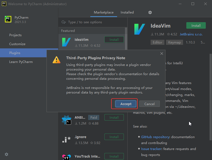Click the .ignore 13.5M downloads count
212x160 pixels.
tap(82, 143)
